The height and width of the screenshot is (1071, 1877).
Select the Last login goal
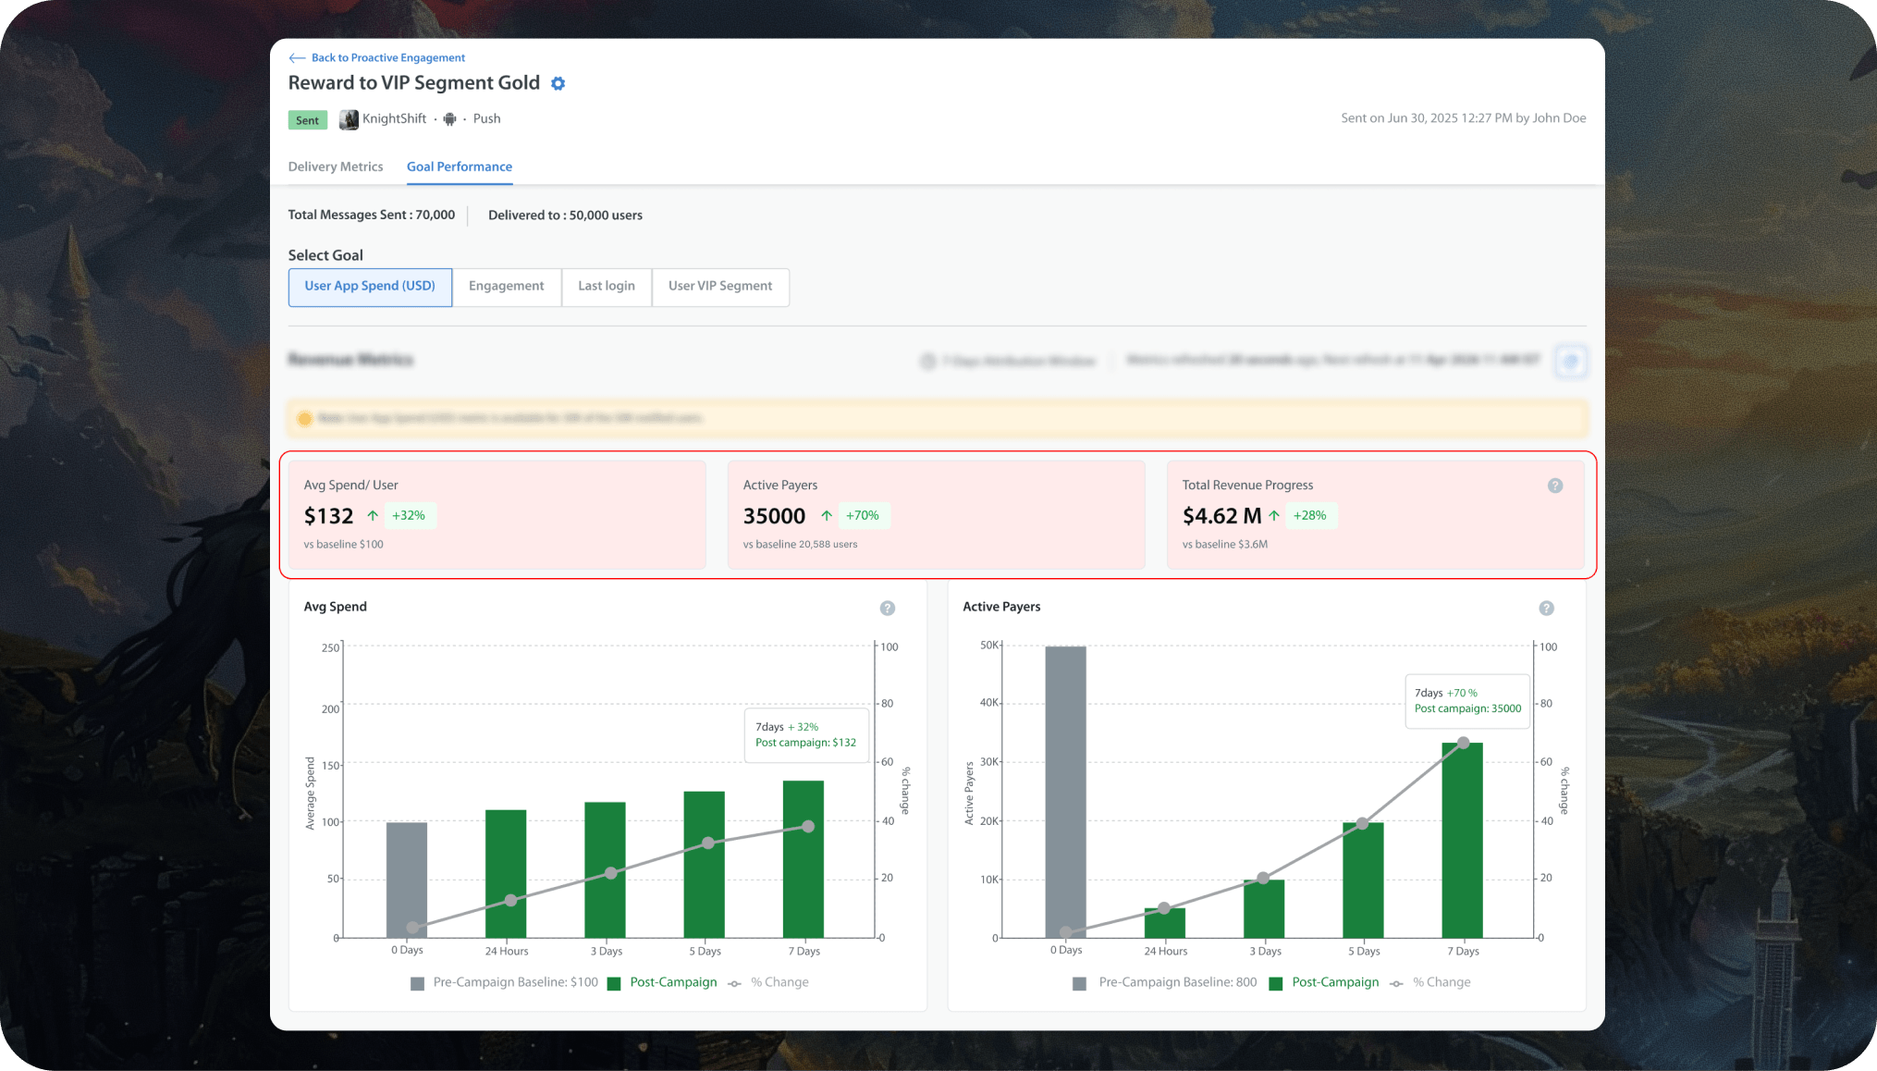[x=607, y=287]
